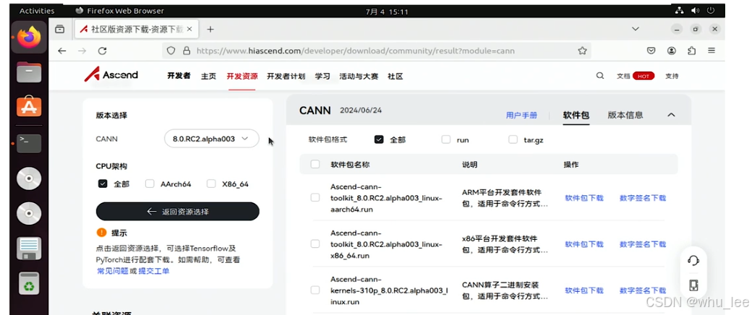752x315 pixels.
Task: Open the list all tabs dropdown arrow
Action: [636, 29]
